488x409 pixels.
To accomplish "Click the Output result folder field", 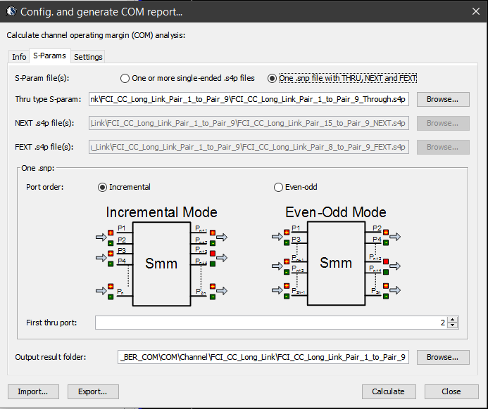I will (x=263, y=357).
